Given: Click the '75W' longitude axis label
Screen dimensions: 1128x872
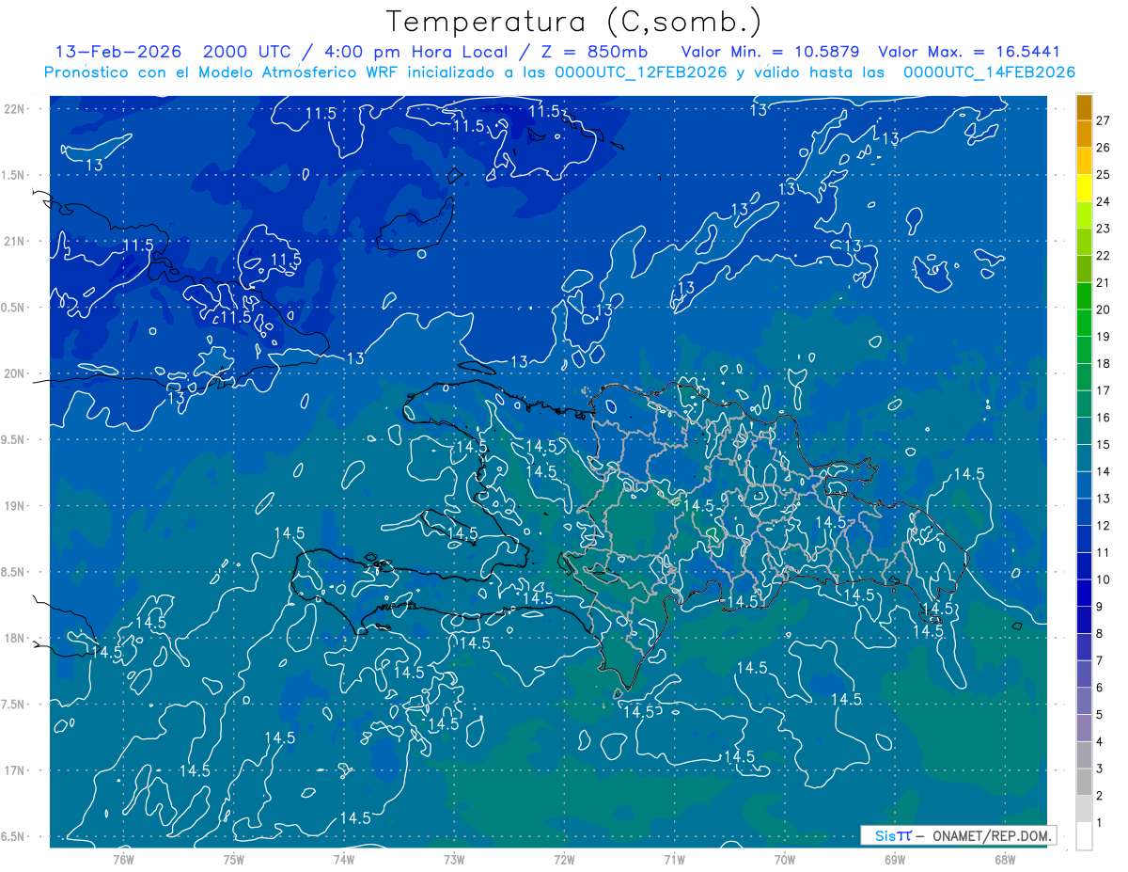Looking at the screenshot, I should point(234,859).
